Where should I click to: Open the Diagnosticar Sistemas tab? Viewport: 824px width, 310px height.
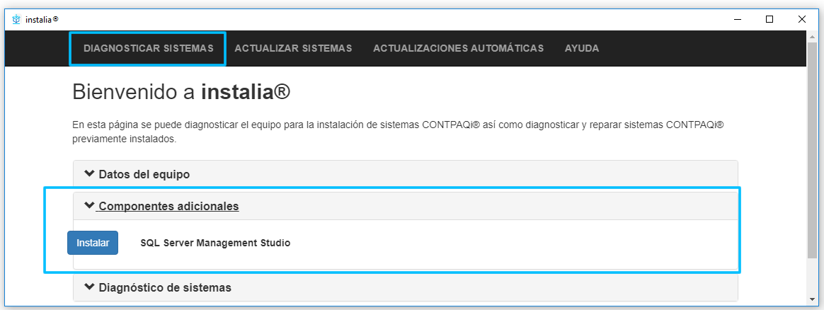(148, 49)
